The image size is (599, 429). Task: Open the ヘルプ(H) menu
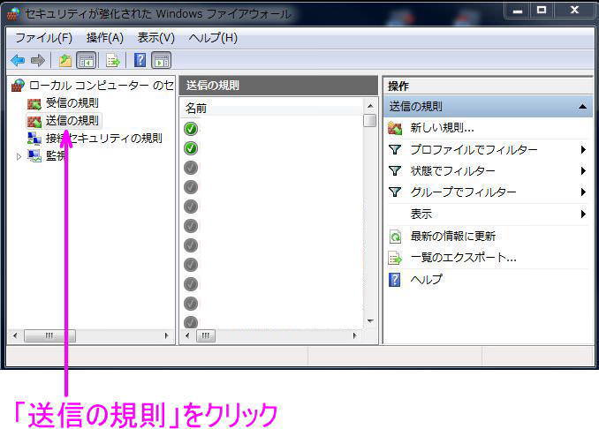tap(213, 38)
